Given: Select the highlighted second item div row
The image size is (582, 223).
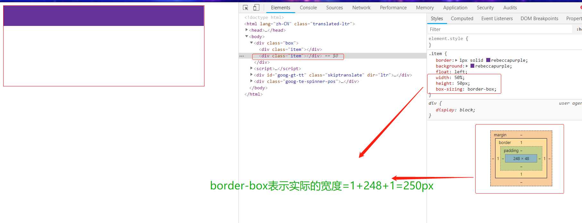Looking at the screenshot, I should coord(332,56).
